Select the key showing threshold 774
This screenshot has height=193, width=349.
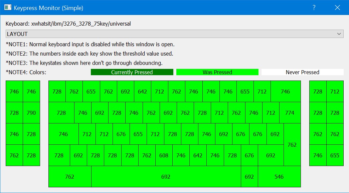click(290, 113)
